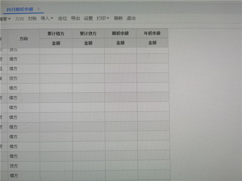This screenshot has height=181, width=242.
Task: Open the 清零 dropdown in toolbar
Action: [5, 19]
